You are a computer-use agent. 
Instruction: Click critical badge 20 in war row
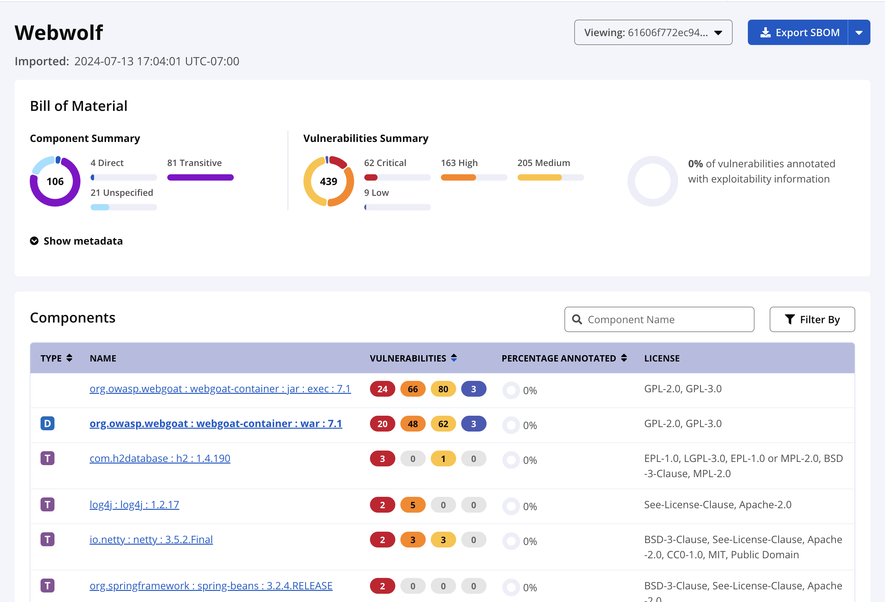(382, 424)
